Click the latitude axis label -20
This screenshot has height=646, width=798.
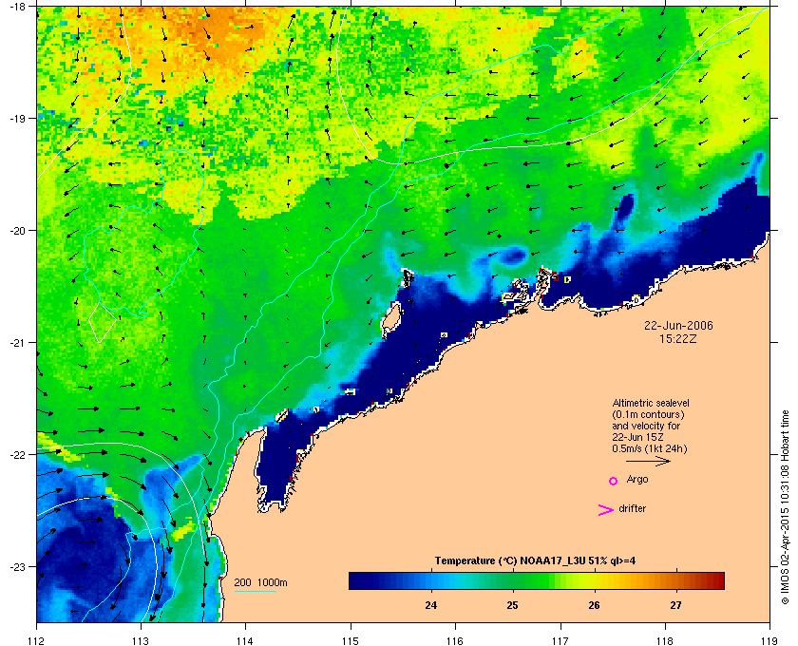[16, 231]
